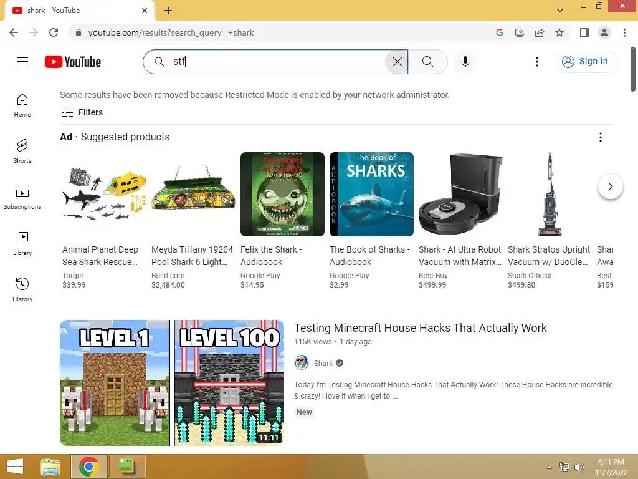Reload the page

click(54, 32)
